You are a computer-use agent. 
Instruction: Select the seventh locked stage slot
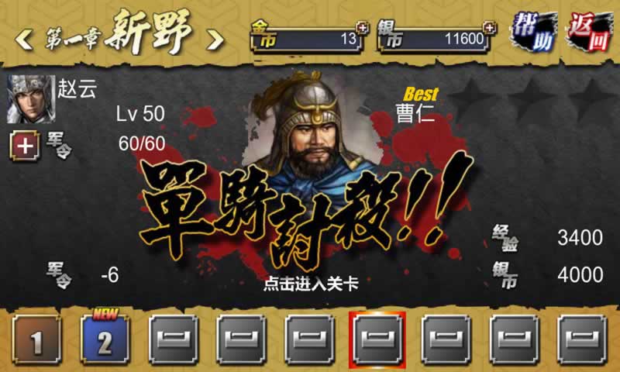[446, 339]
